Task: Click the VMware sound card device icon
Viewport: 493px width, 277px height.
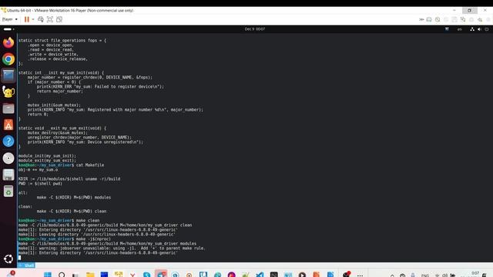Action: tap(480, 19)
